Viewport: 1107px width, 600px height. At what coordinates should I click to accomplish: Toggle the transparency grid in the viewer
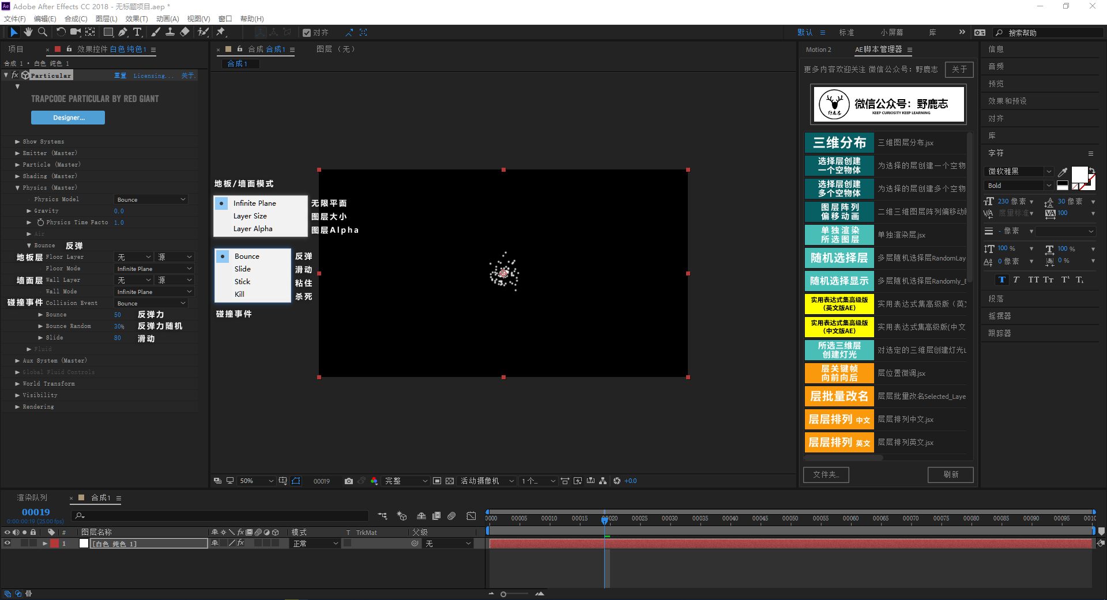tap(450, 481)
